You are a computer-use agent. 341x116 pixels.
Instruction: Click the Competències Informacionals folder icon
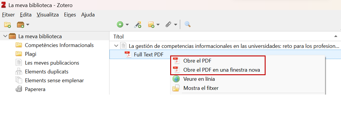[19, 45]
